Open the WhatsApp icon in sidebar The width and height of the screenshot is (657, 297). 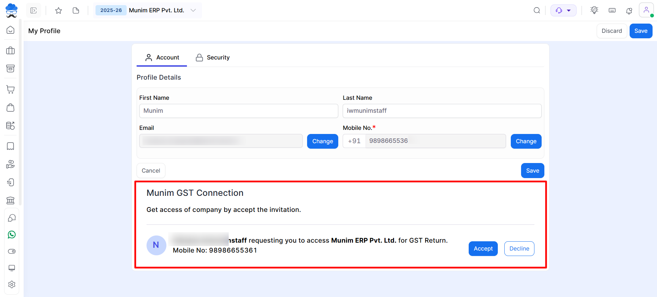pos(12,235)
